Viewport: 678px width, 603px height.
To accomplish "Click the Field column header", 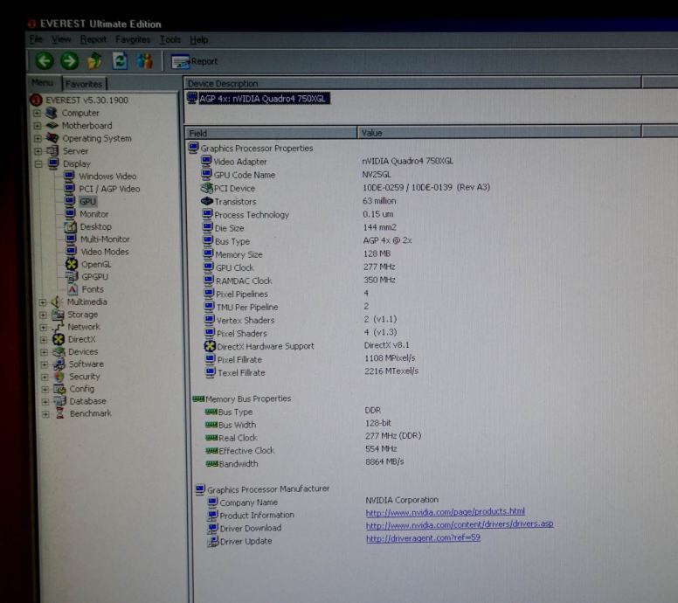I will [x=271, y=133].
